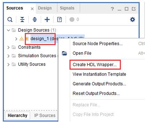Float the Sources panel with the pop-out icon

(x=134, y=9)
